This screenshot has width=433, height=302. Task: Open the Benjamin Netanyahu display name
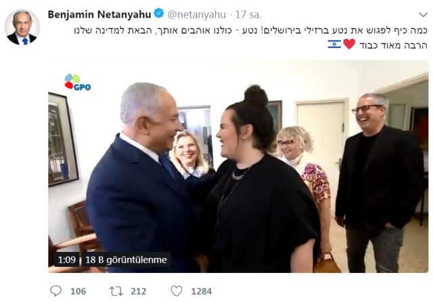coord(99,14)
